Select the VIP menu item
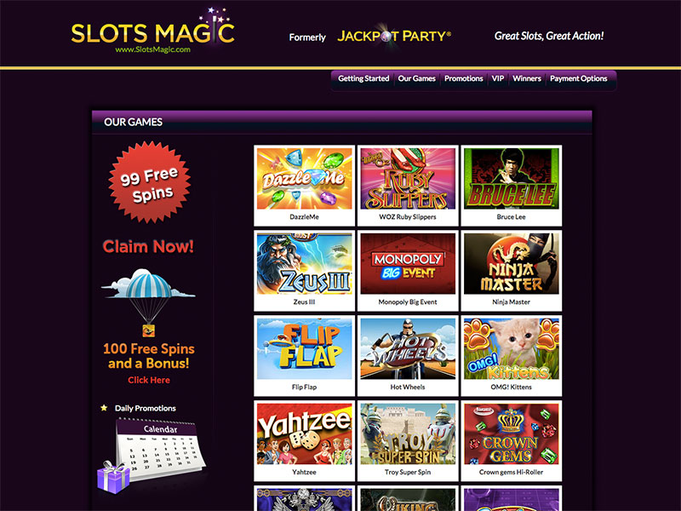Image resolution: width=681 pixels, height=511 pixels. point(498,78)
